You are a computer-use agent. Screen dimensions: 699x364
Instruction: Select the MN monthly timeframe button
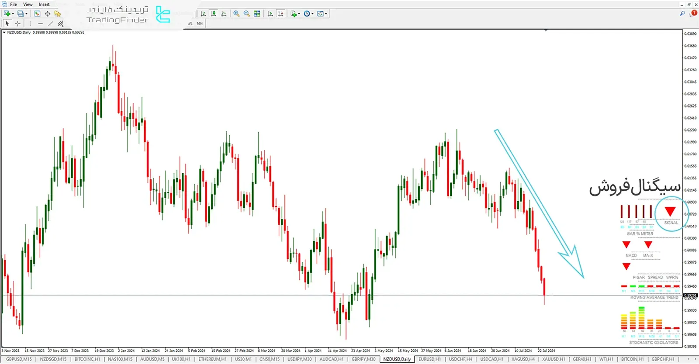point(200,24)
